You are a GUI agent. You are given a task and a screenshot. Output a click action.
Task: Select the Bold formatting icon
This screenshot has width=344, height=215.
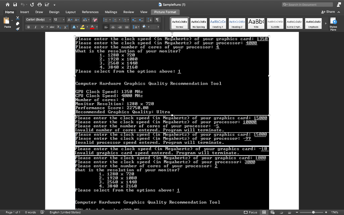(29, 27)
